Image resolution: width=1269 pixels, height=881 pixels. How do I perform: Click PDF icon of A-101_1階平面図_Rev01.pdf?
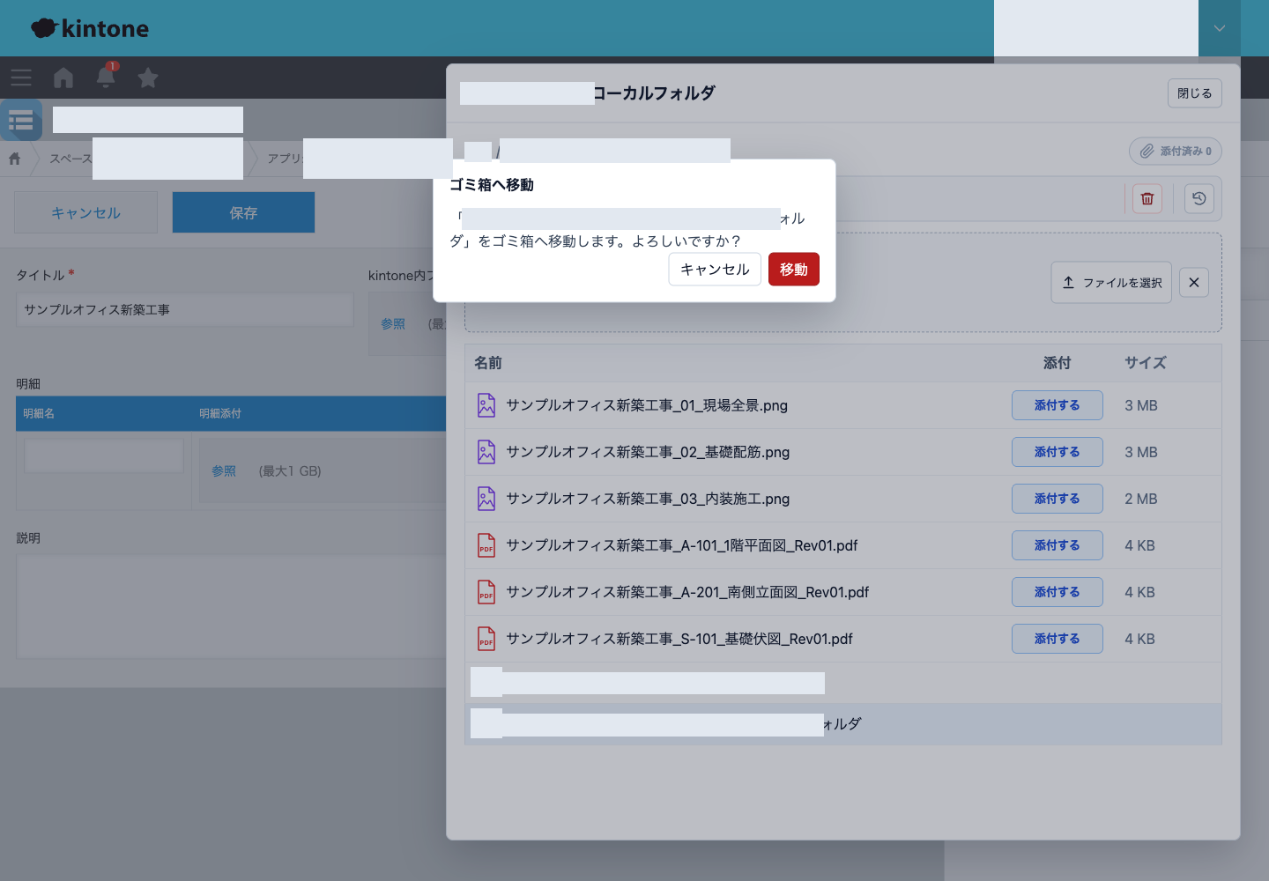[x=486, y=545]
